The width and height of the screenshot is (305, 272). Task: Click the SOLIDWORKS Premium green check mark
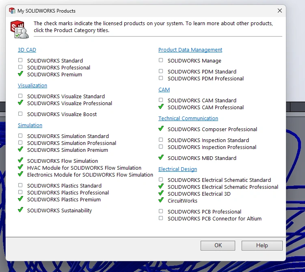[20, 74]
